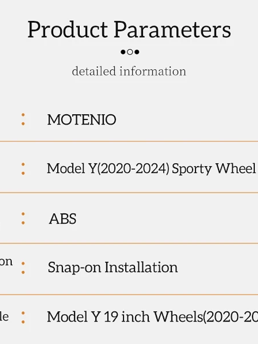Click the divider below Snap-on Installation

129,294
